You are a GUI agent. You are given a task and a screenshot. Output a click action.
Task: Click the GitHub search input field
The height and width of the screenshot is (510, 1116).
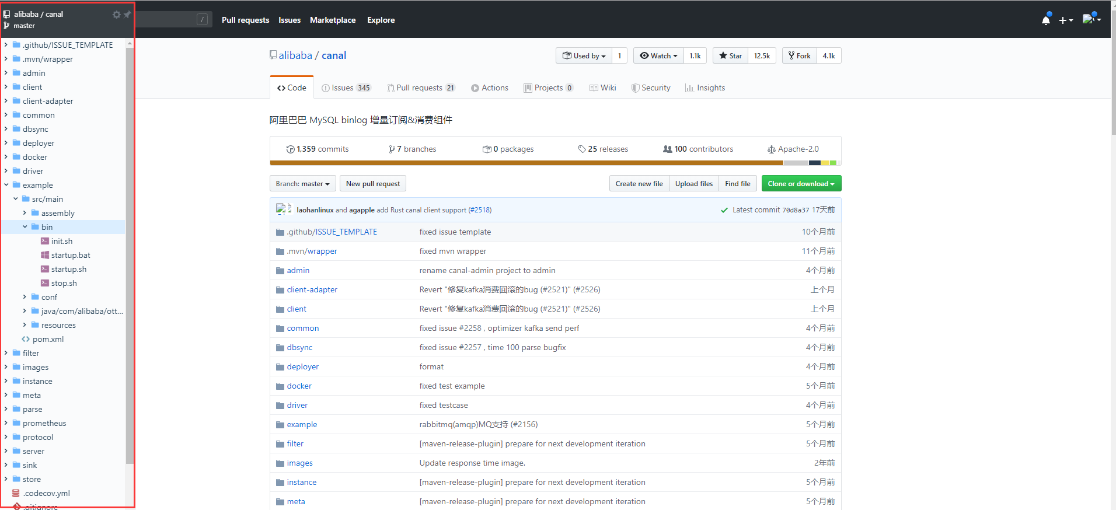click(173, 19)
